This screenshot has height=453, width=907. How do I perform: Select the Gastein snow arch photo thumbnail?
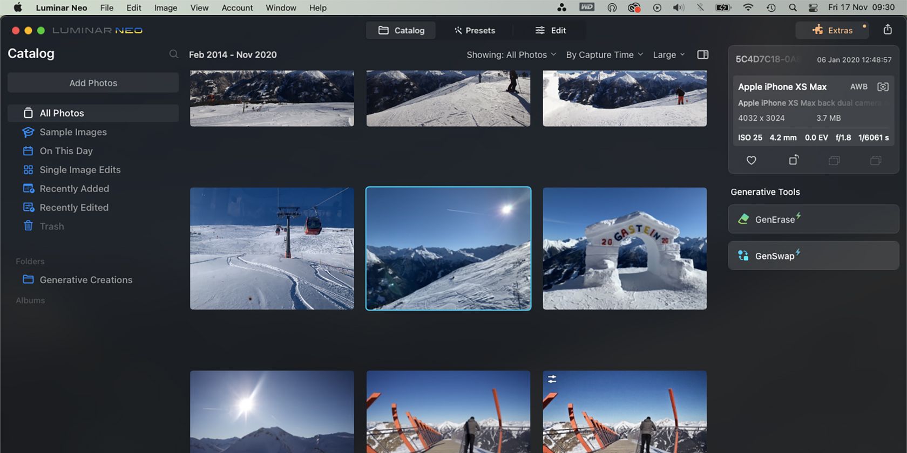(624, 249)
